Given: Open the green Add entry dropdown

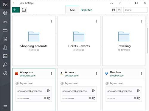Looking at the screenshot, I should (x=16, y=10).
